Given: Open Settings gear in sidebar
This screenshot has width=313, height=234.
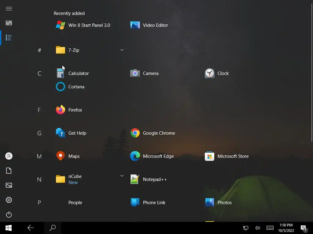Looking at the screenshot, I should (9, 200).
